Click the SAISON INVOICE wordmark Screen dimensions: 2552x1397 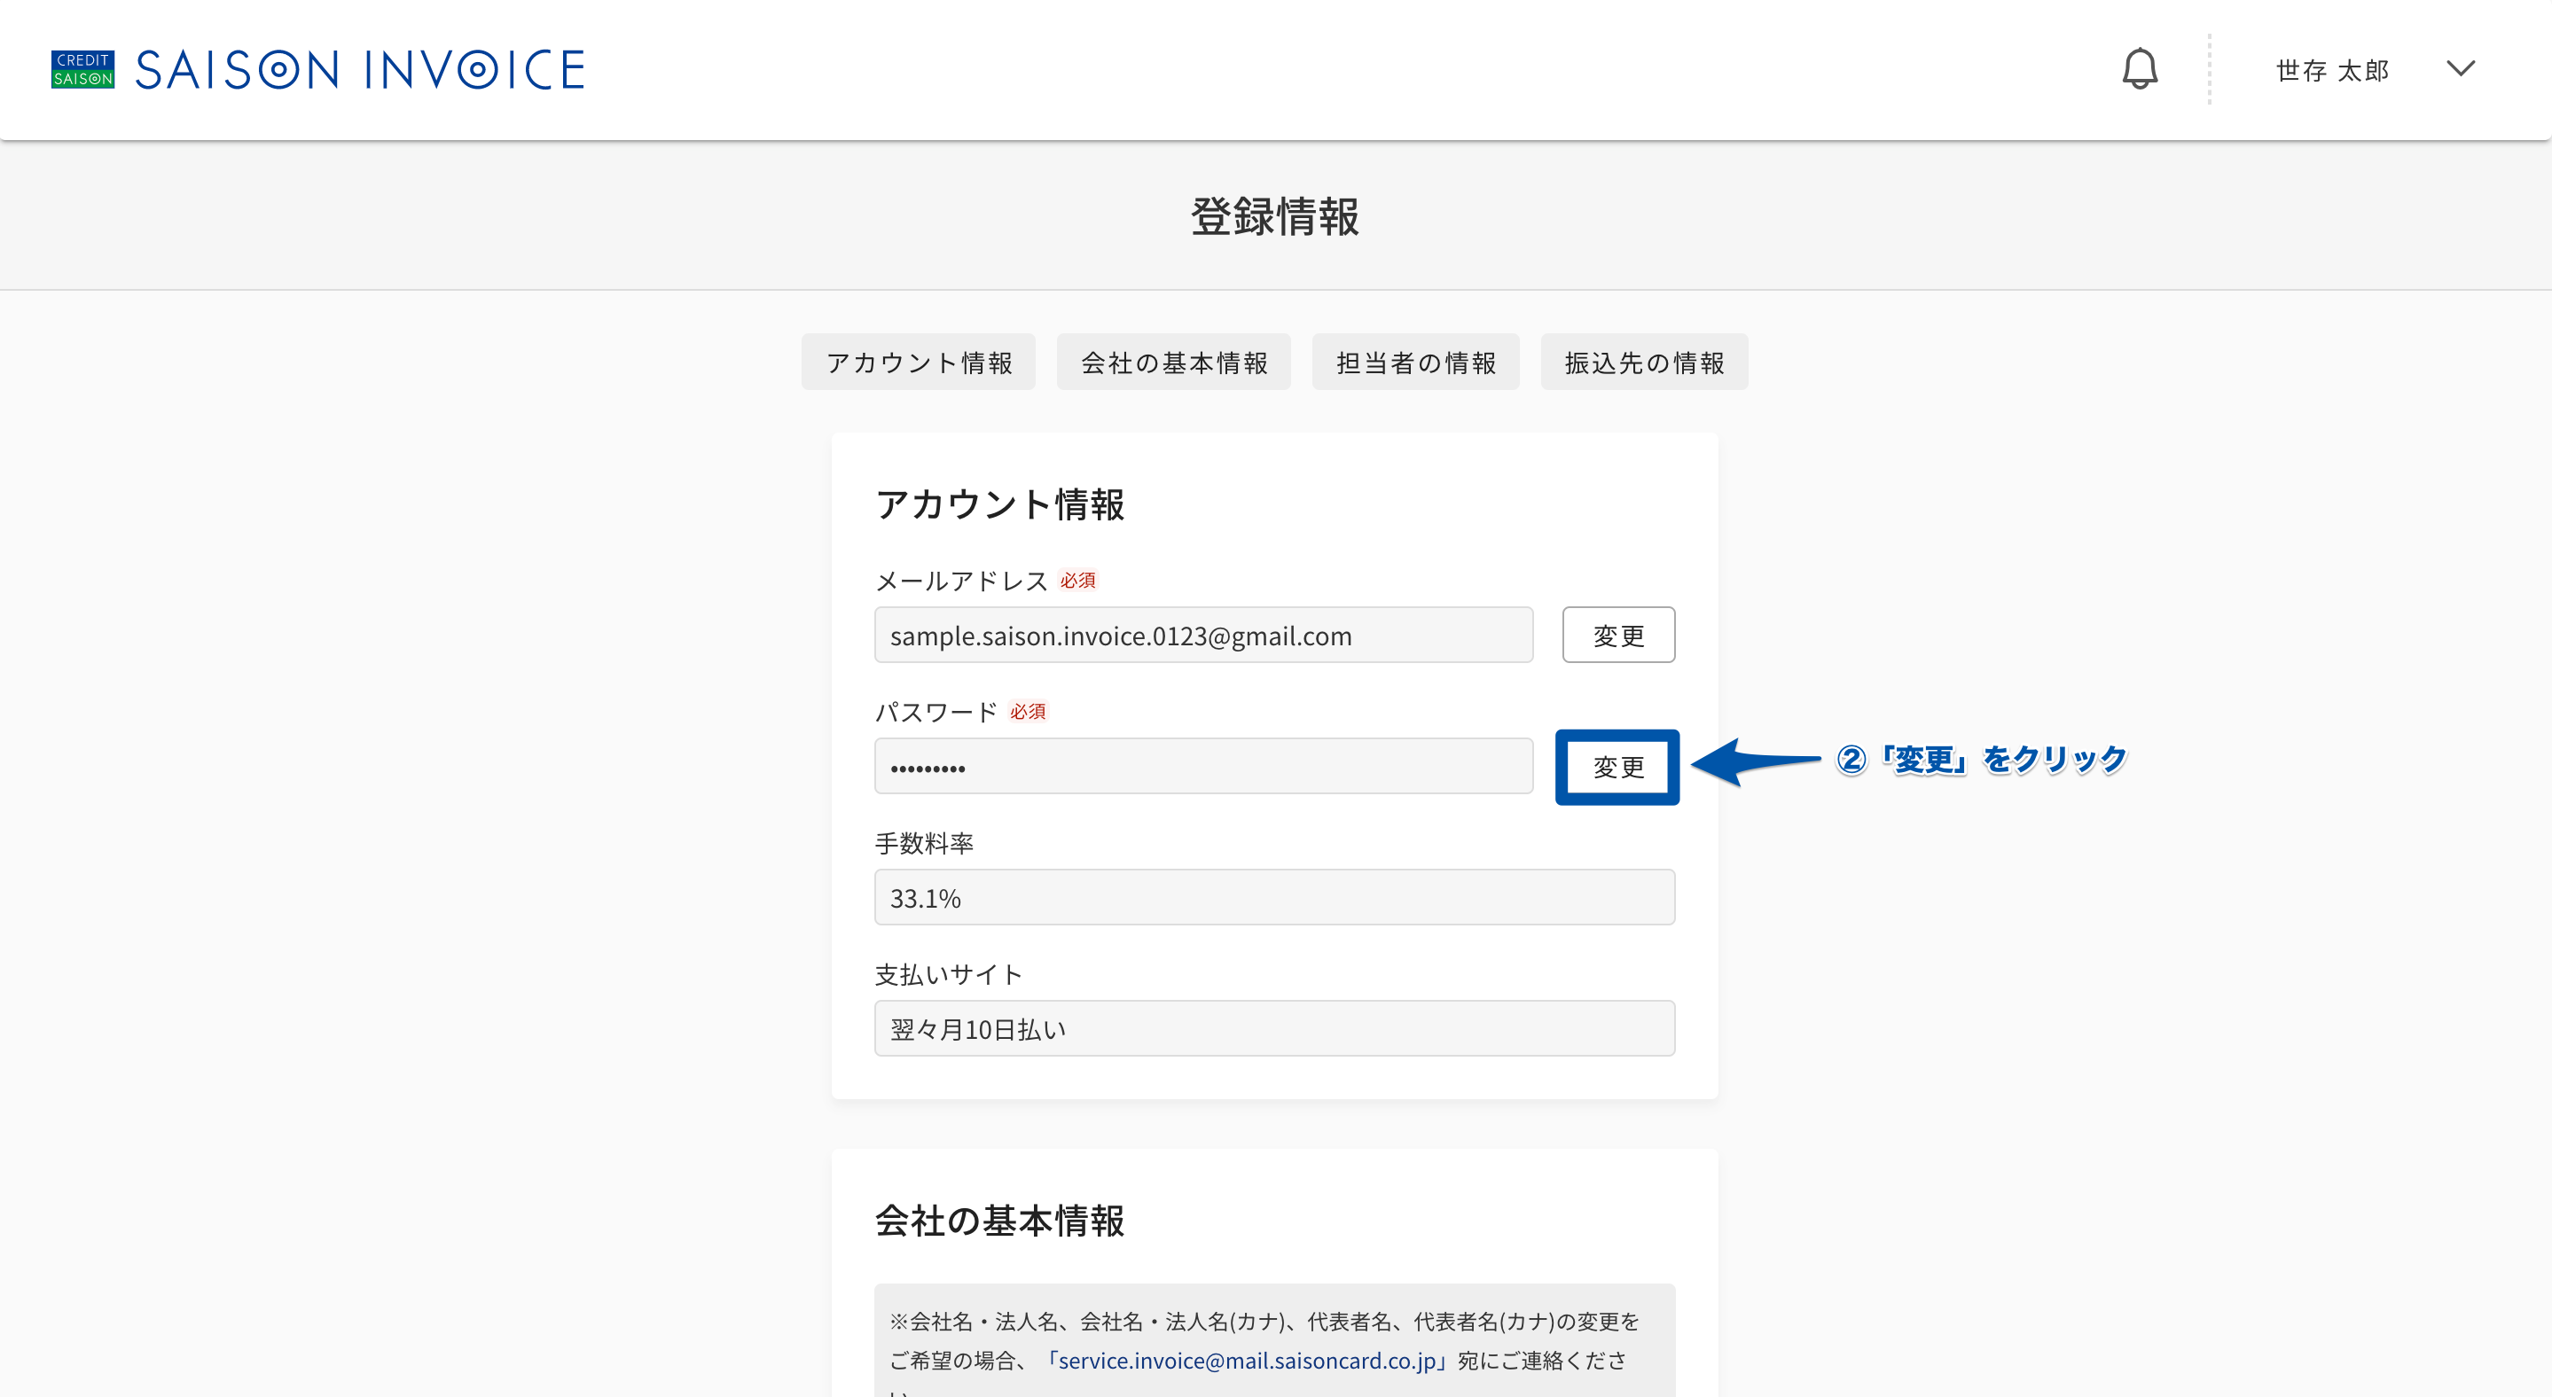[x=360, y=70]
